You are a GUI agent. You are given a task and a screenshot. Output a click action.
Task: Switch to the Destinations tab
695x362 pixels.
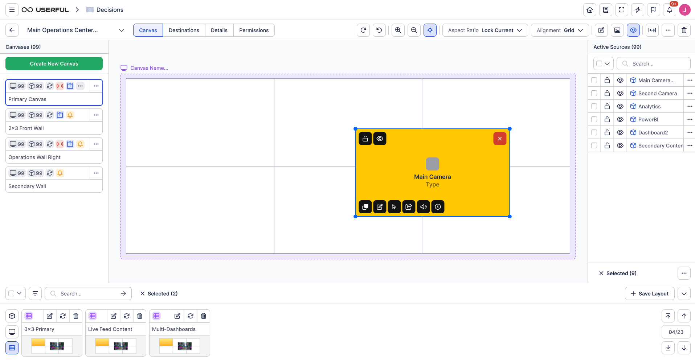click(184, 30)
